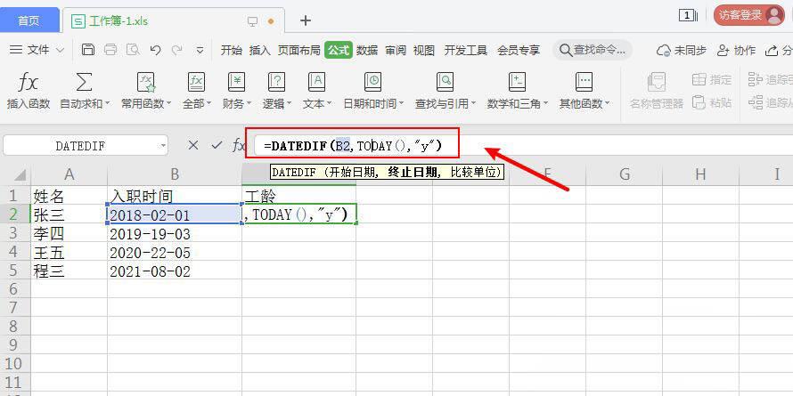Switch to the 审阅 ribbon tab
Screen dimensions: 793x396
[396, 51]
